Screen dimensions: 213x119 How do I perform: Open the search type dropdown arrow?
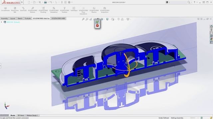191,2
